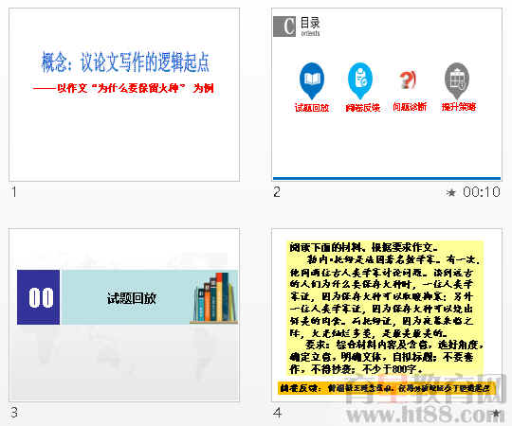Select slide 1 title thumbnail
Screen dimensions: 512x426
(124, 95)
